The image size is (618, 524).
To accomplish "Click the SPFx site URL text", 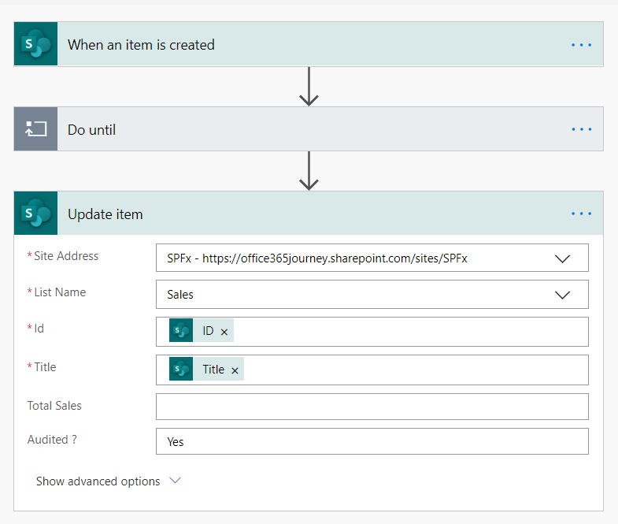I will 317,258.
